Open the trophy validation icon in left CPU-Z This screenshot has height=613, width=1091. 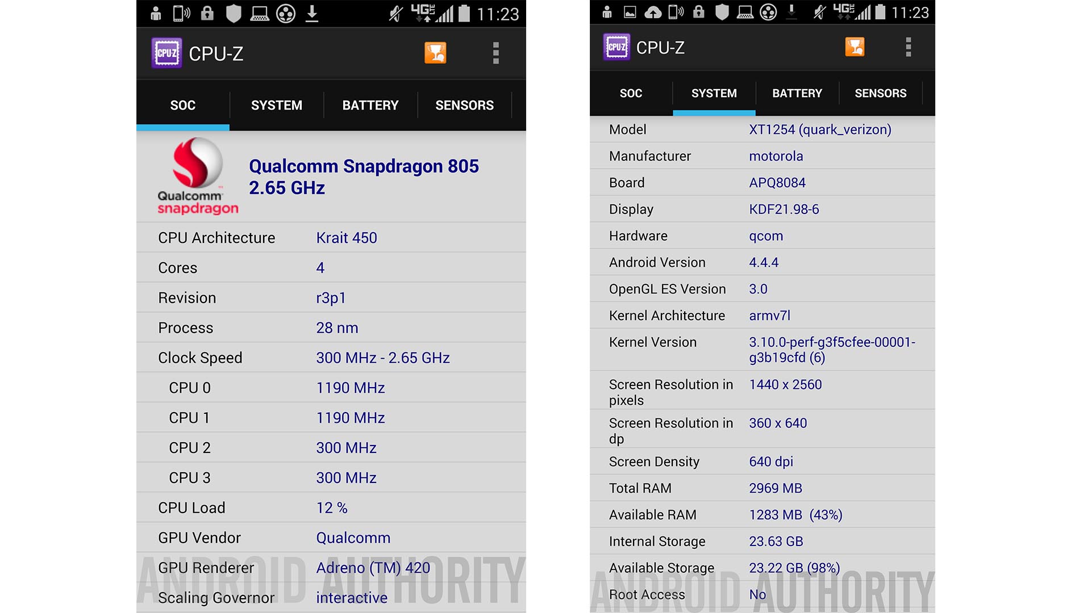click(435, 53)
